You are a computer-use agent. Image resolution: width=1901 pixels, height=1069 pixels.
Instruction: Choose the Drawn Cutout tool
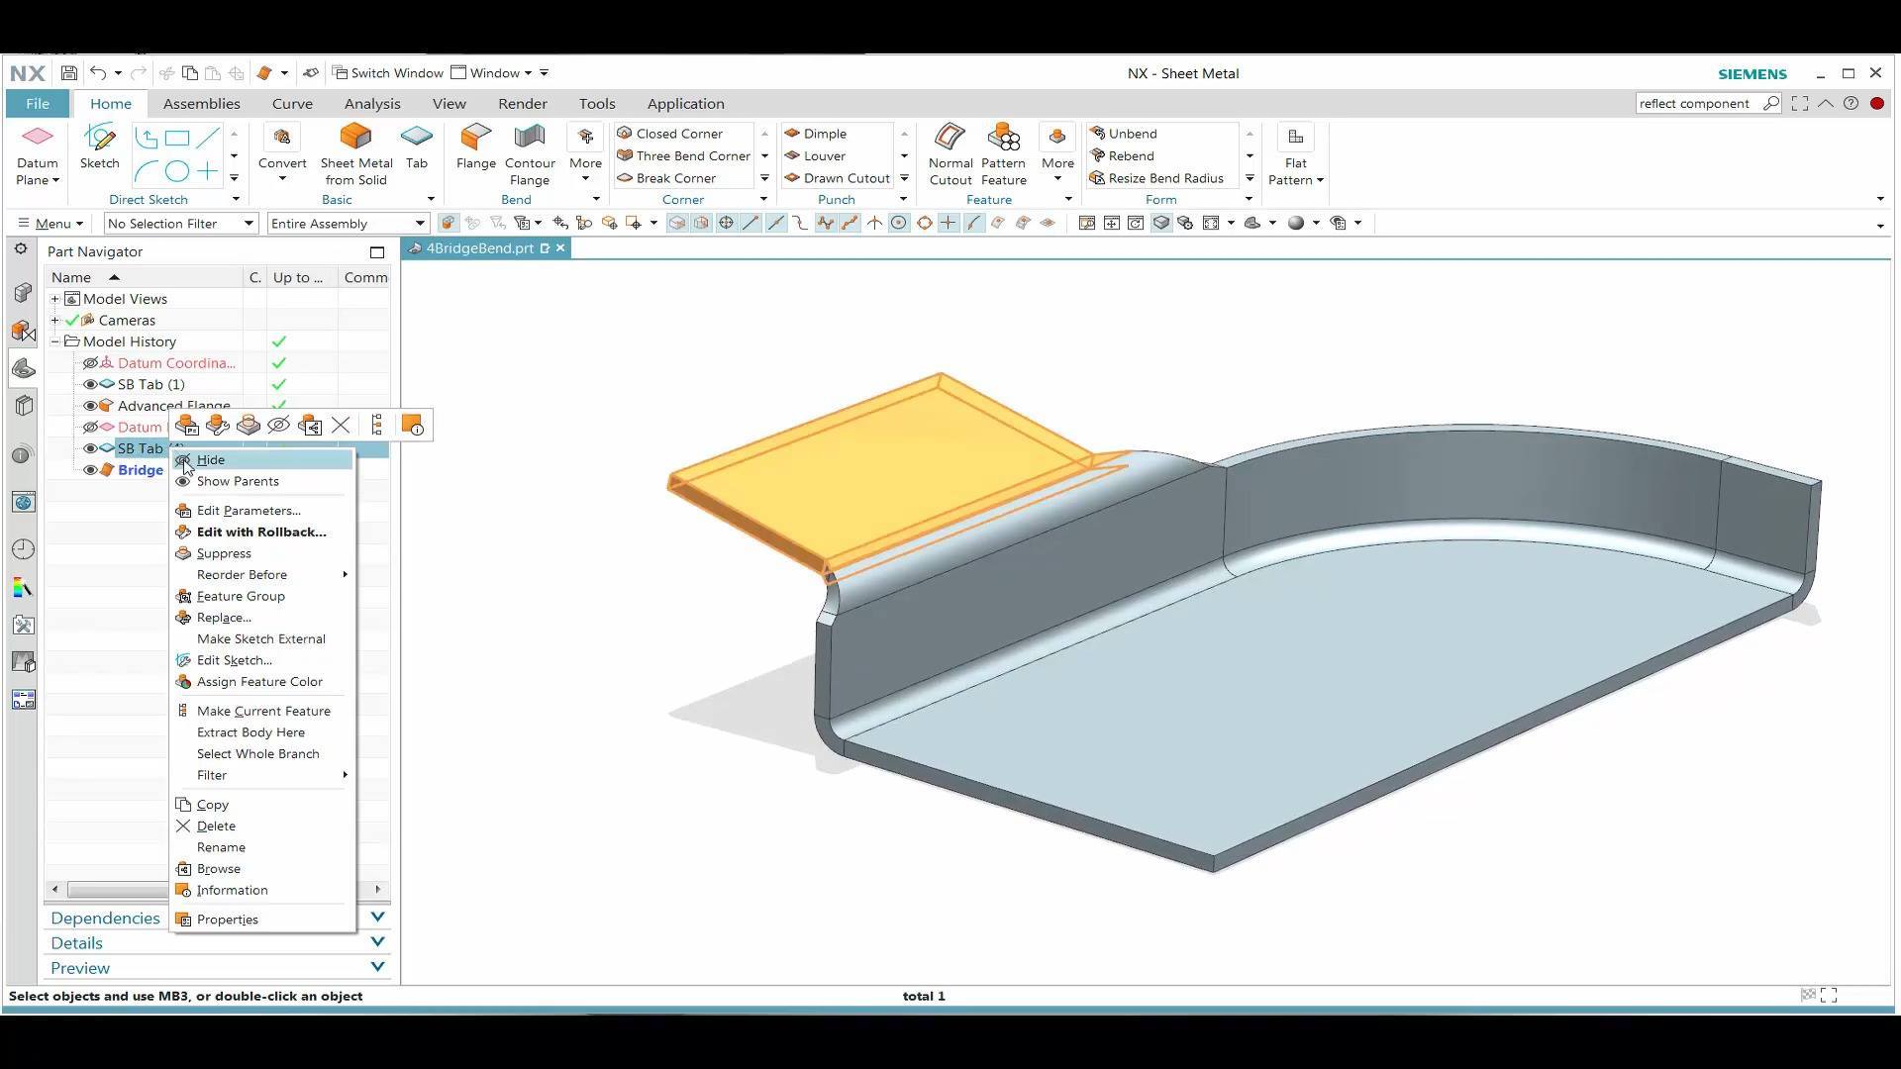tap(837, 178)
